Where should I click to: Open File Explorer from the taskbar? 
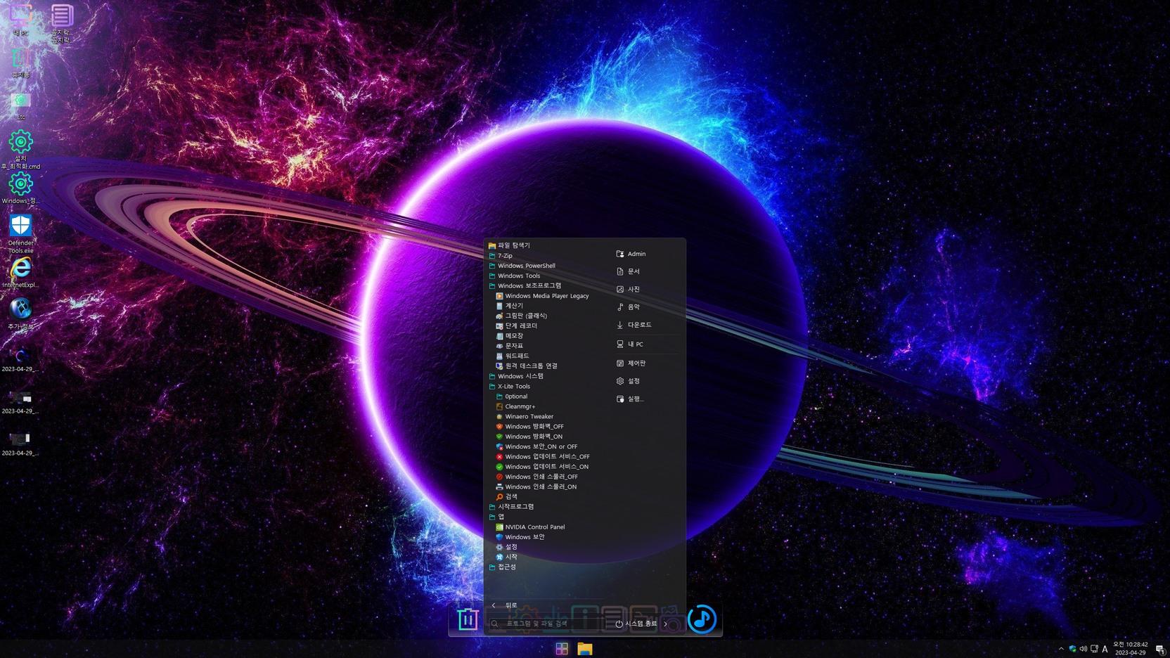coord(585,649)
